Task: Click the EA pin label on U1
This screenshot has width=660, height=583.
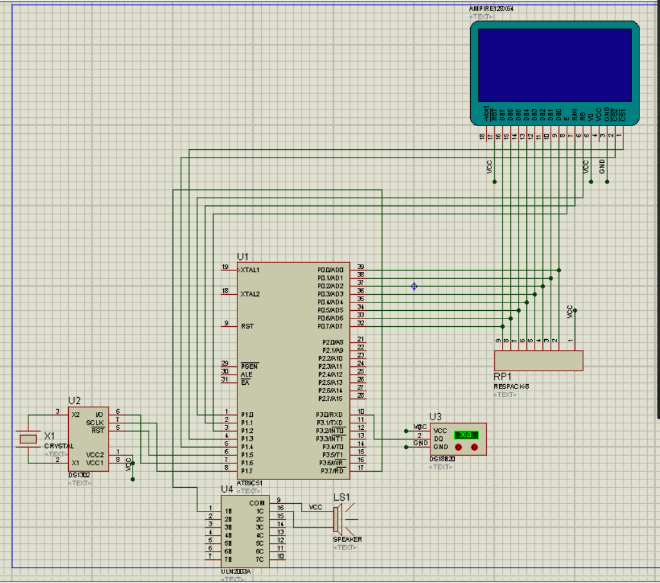Action: coord(245,383)
